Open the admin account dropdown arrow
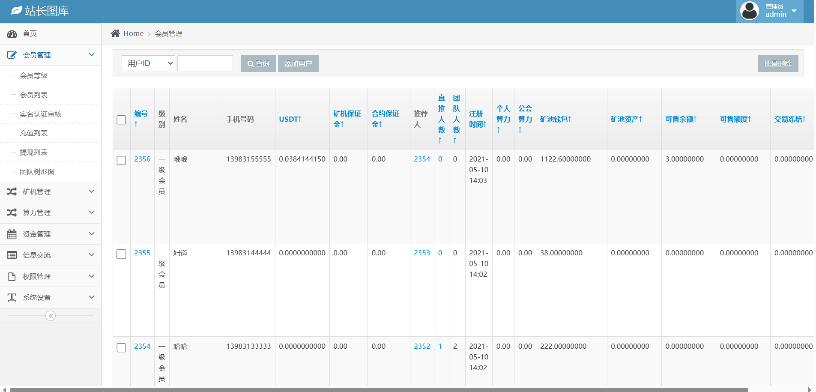The height and width of the screenshot is (392, 816). [x=794, y=11]
